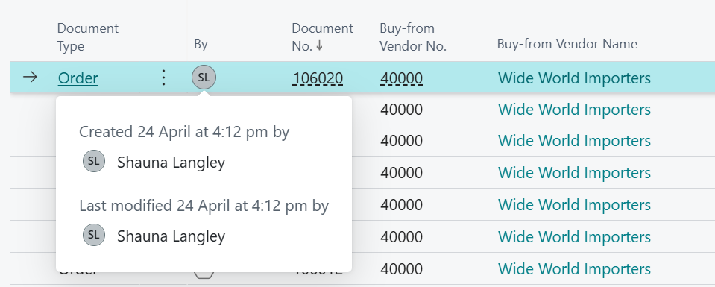Click the row arrow indicator beside Order 106020
715x287 pixels.
coord(30,77)
